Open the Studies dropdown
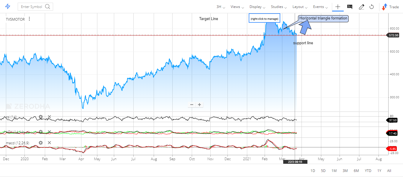 click(x=279, y=7)
